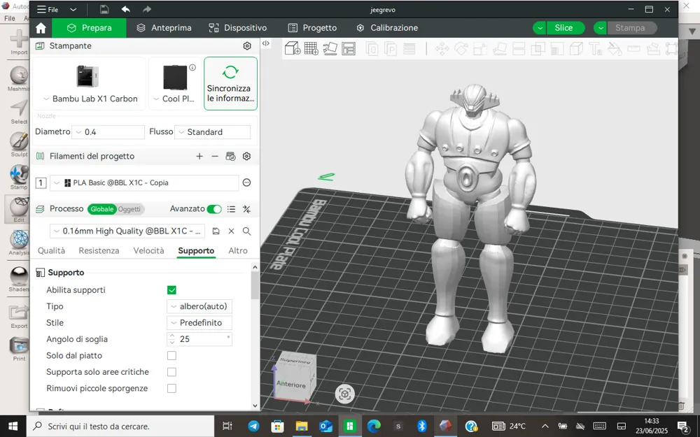
Task: Open Microsoft Edge from the taskbar
Action: [x=374, y=426]
